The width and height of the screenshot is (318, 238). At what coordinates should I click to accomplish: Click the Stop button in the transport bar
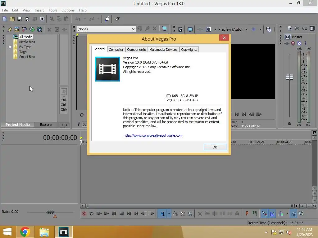point(121,214)
